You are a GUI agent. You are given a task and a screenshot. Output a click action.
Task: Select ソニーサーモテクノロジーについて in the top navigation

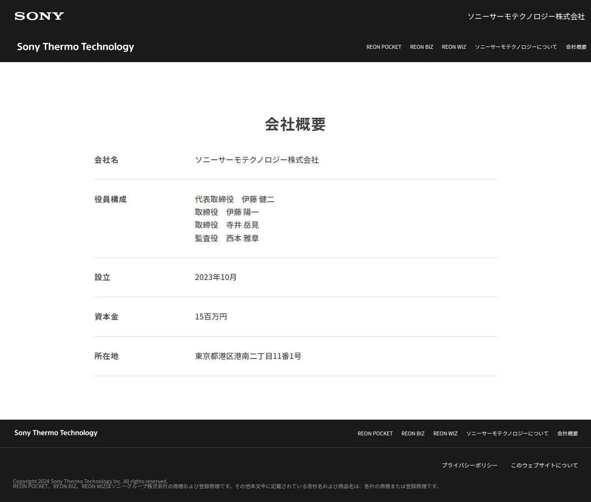(x=516, y=47)
